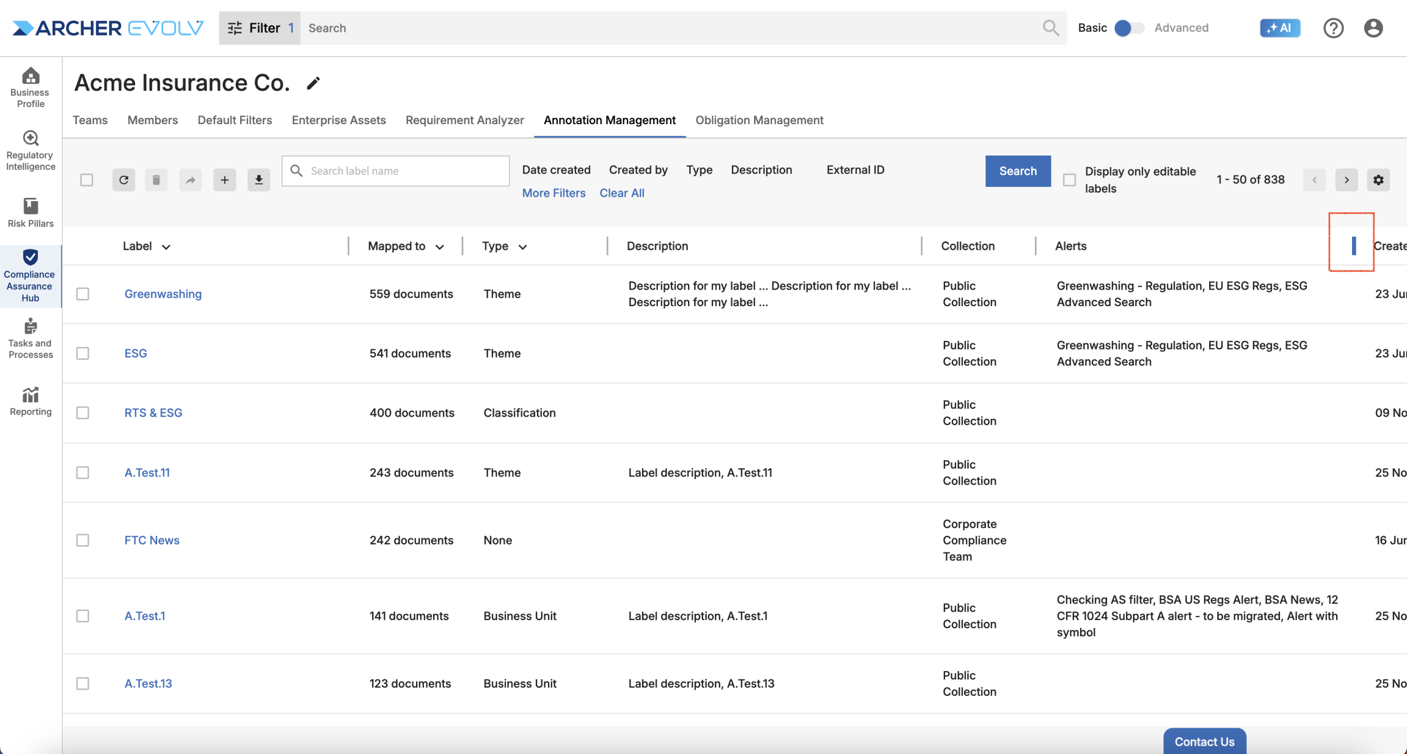Open the External ID filter
Screen dimensions: 1407x754
855,170
